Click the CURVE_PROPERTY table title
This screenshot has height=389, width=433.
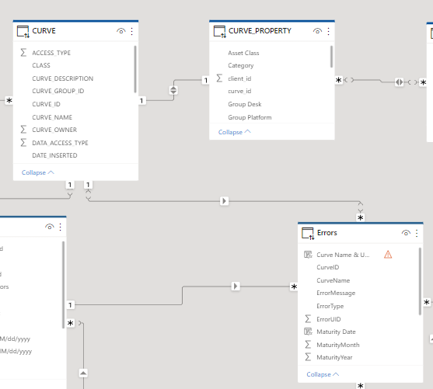coord(260,30)
